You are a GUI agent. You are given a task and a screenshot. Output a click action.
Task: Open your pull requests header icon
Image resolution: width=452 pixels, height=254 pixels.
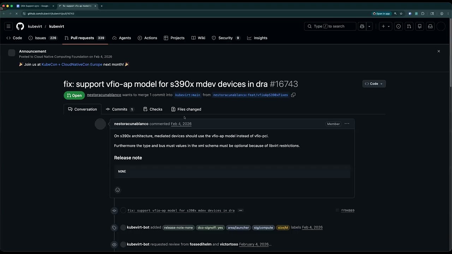click(x=409, y=26)
